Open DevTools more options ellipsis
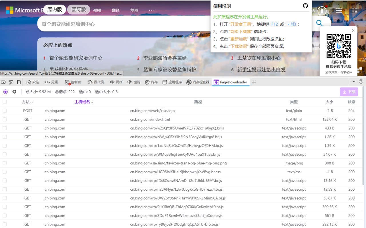This screenshot has width=366, height=228. tap(353, 82)
